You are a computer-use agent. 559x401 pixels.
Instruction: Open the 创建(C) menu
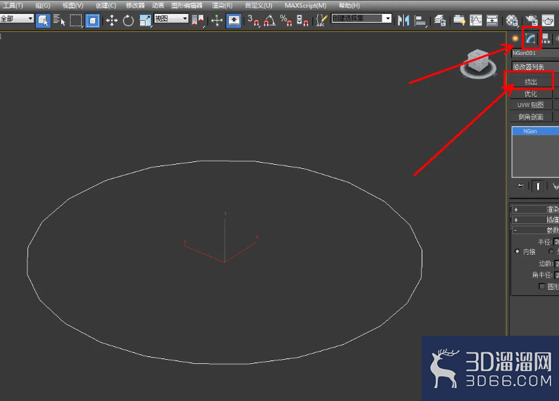point(106,5)
